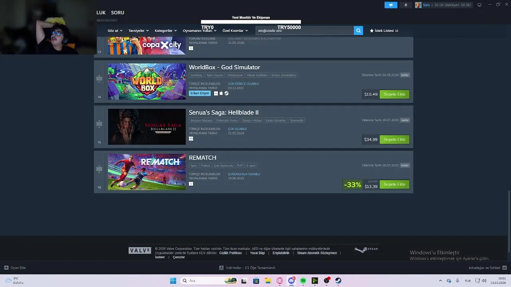Remove REMATCH using its kaldır button
Viewport: 511px width, 287px height.
pos(405,165)
